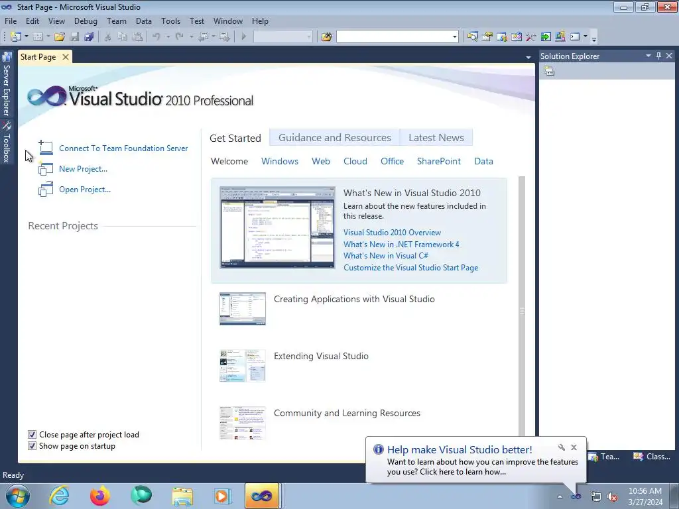
Task: Open the Command Window toolbar icon
Action: click(x=575, y=37)
